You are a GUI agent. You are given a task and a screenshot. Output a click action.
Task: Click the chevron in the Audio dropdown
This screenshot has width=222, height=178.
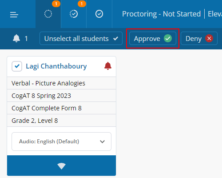102,142
